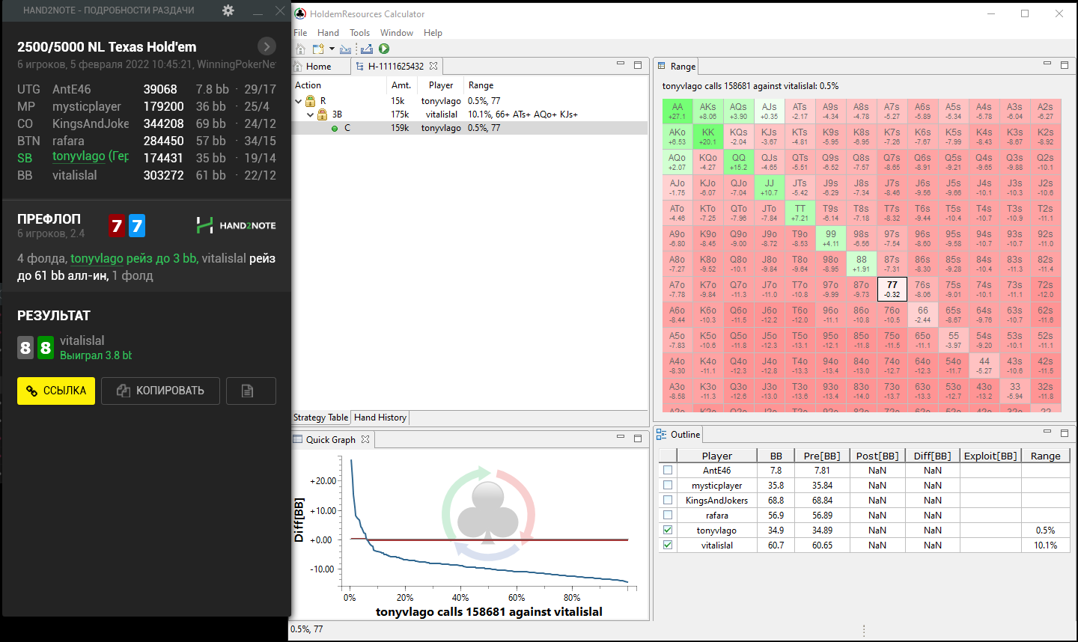The image size is (1078, 642).
Task: Uncheck tonyvlago checkbox in Outline
Action: tap(668, 530)
